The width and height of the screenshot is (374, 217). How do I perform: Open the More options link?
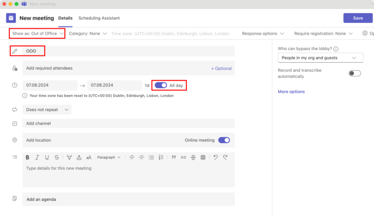tap(291, 91)
